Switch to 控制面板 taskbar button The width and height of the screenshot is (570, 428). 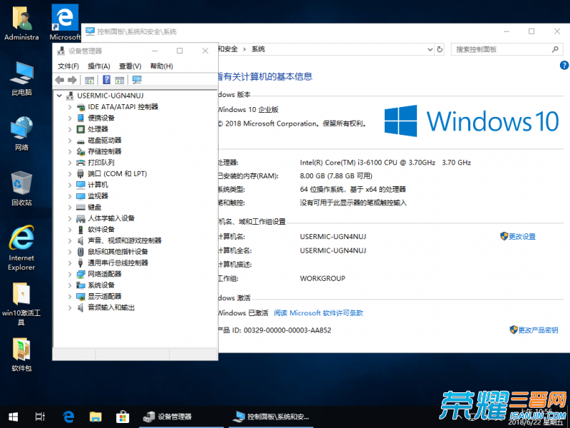coord(271,417)
